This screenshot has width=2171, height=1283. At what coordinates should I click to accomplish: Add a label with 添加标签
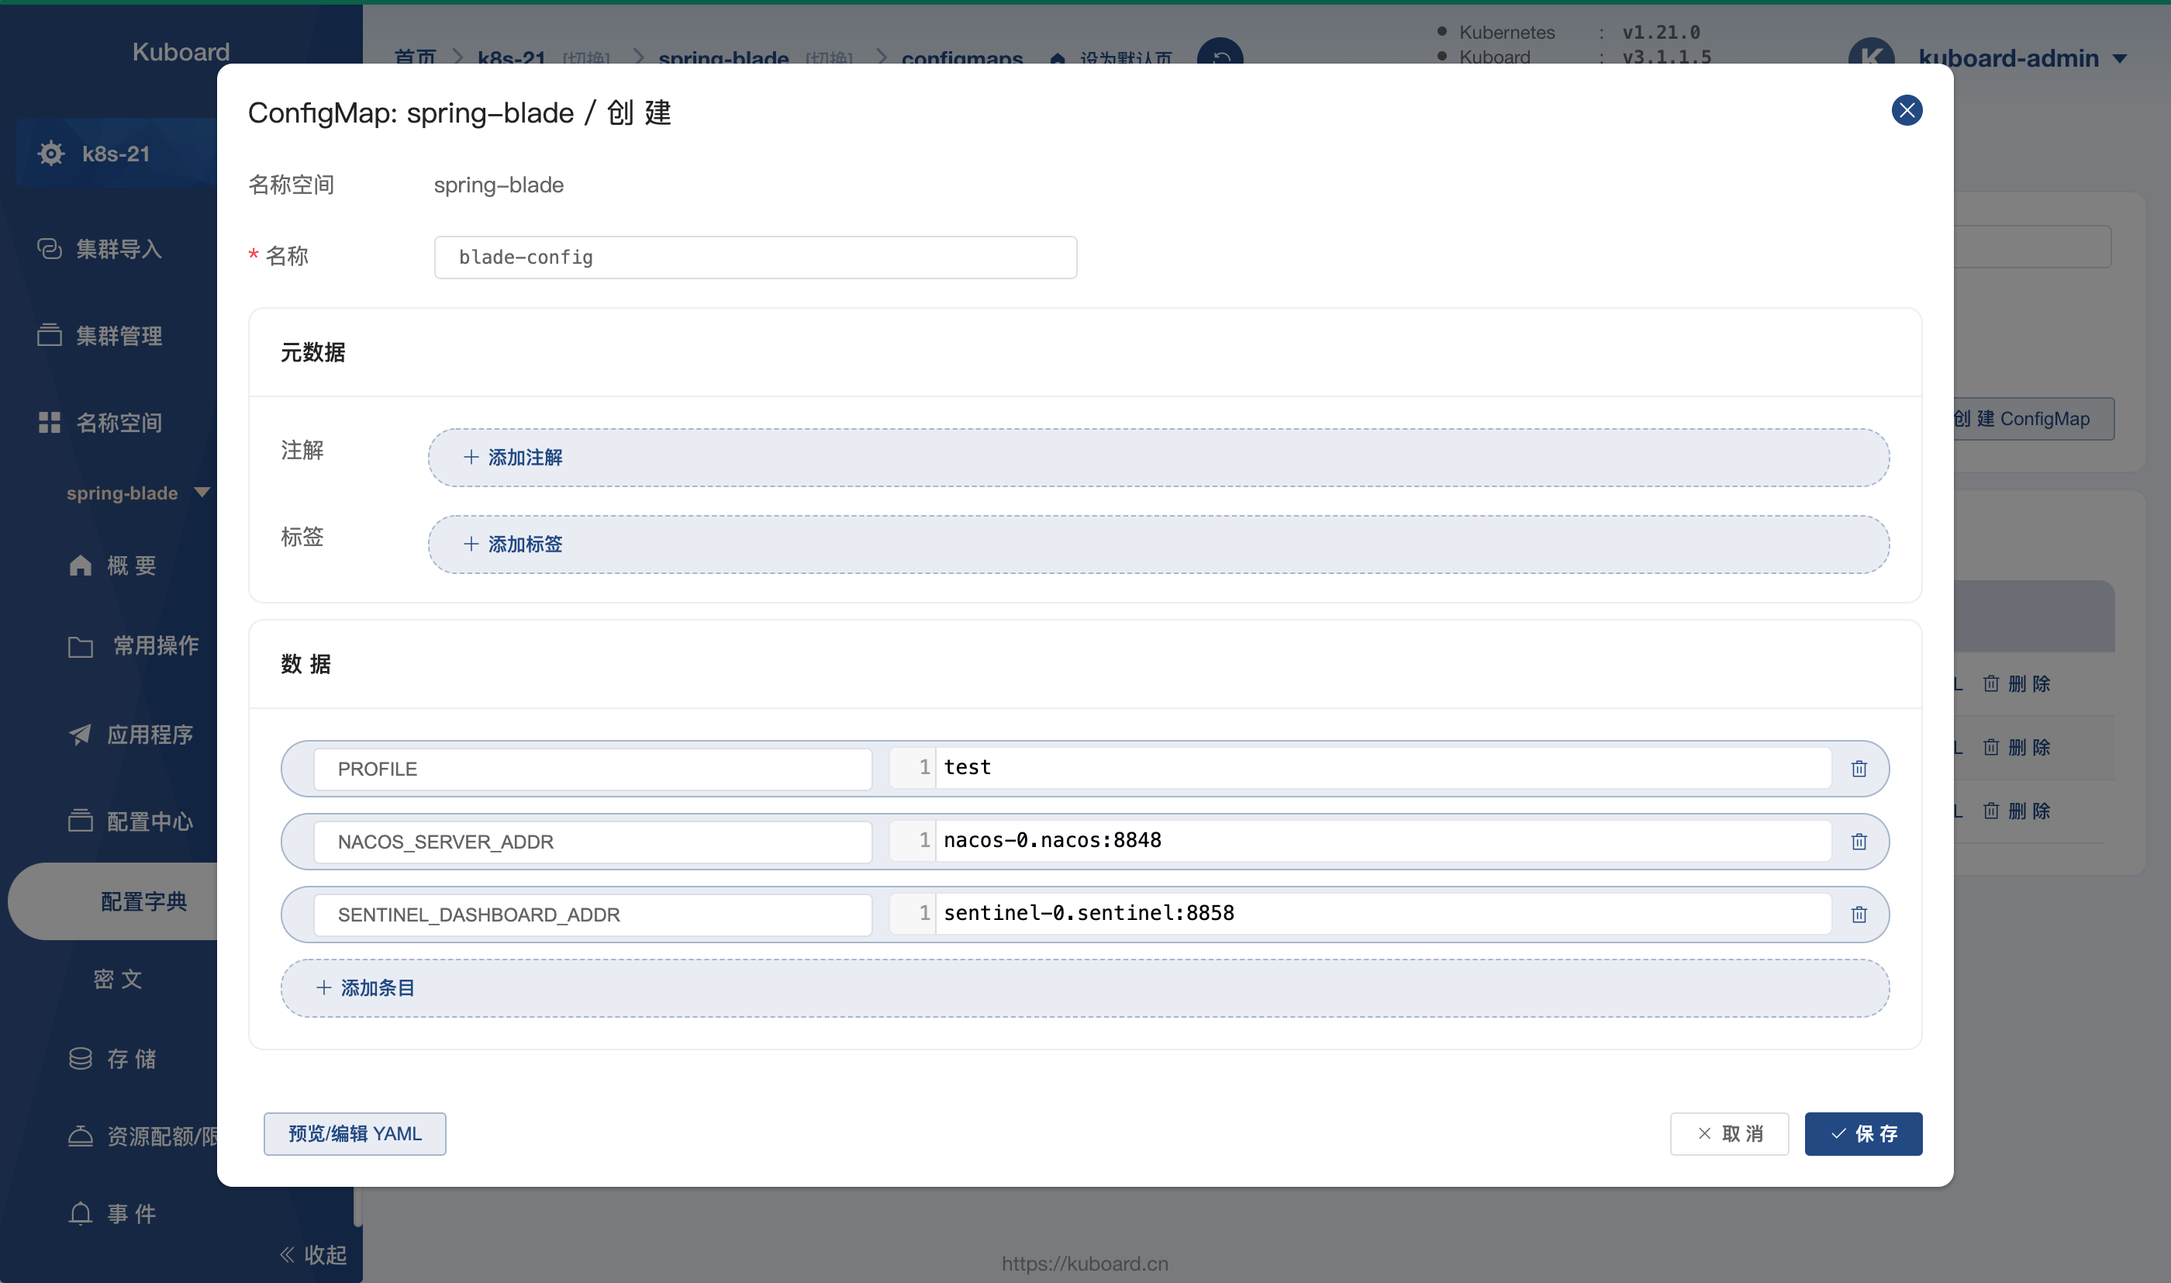[x=1158, y=545]
